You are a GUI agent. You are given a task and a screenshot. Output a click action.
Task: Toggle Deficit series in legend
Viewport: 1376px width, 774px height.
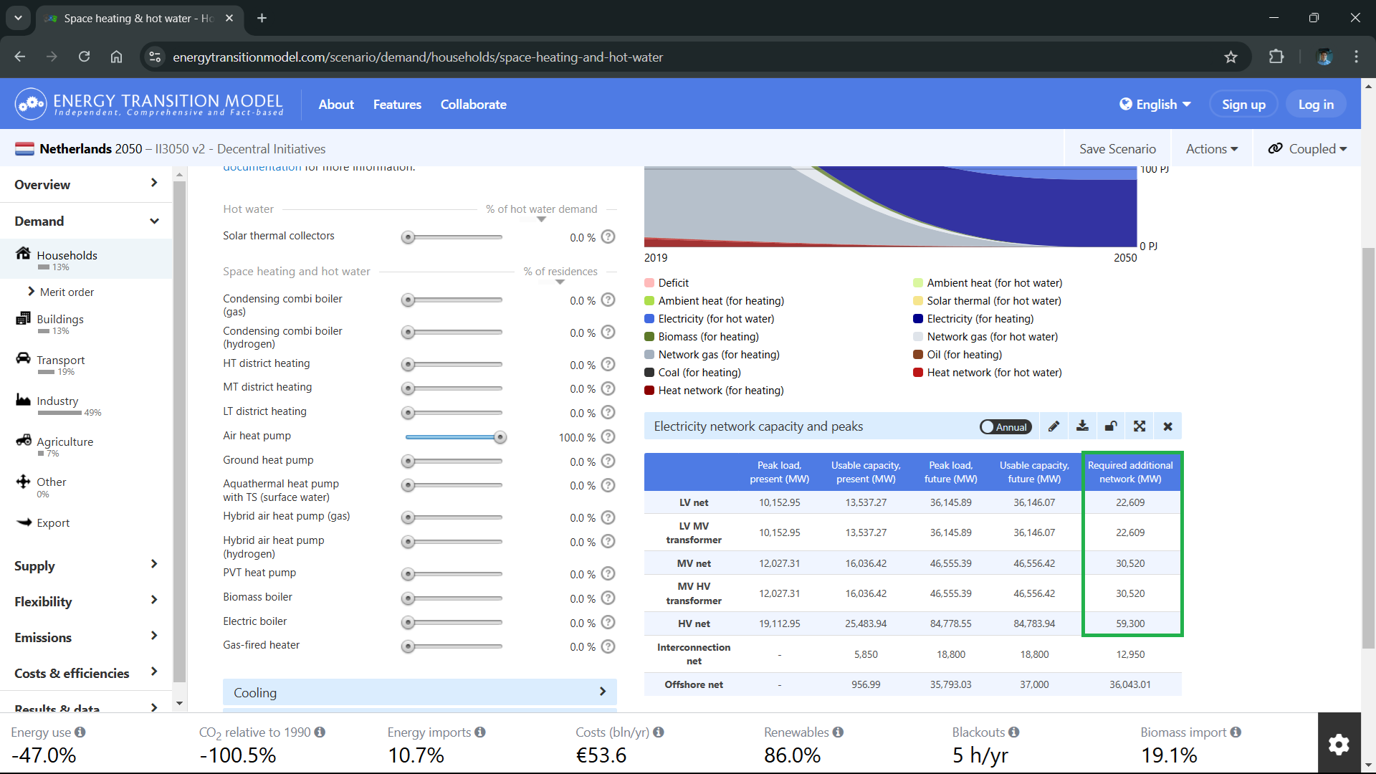[x=666, y=283]
